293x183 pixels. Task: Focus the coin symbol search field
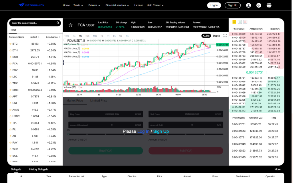pyautogui.click(x=35, y=23)
